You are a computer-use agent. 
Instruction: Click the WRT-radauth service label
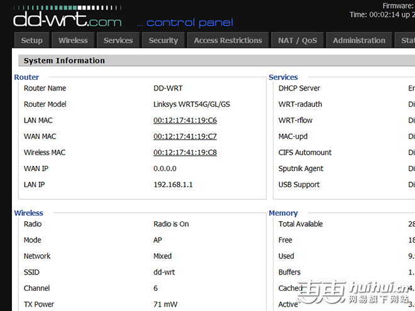pyautogui.click(x=300, y=104)
